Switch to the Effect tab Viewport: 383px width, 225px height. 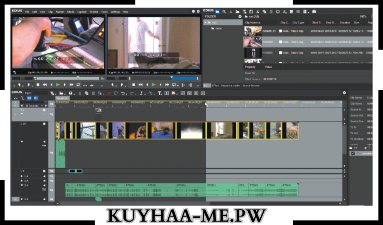click(x=215, y=85)
